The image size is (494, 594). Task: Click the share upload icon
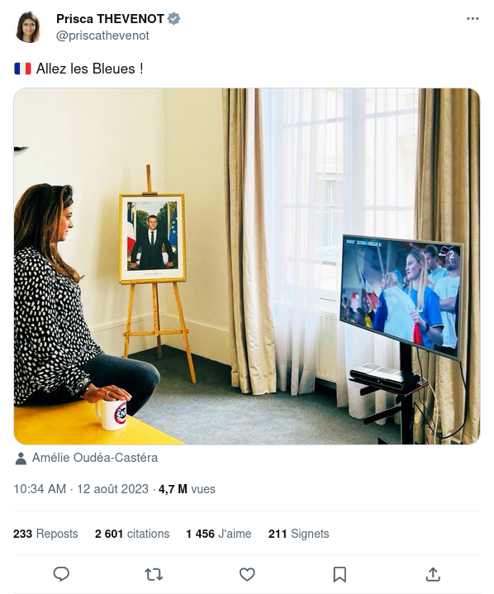[x=433, y=574]
